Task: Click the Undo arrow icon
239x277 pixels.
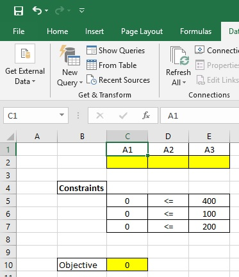Action: (37, 10)
